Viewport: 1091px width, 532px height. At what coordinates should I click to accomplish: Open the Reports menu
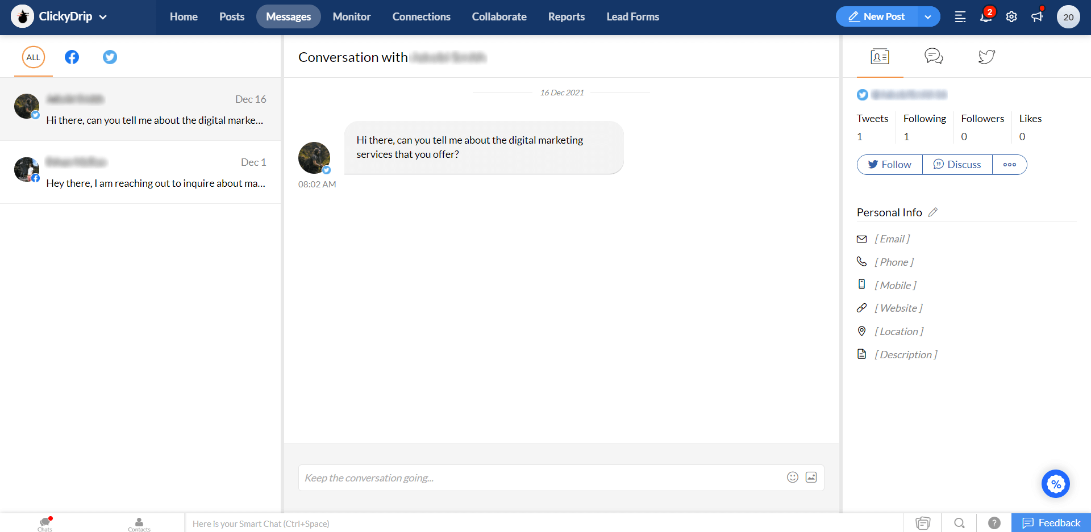[x=566, y=17]
